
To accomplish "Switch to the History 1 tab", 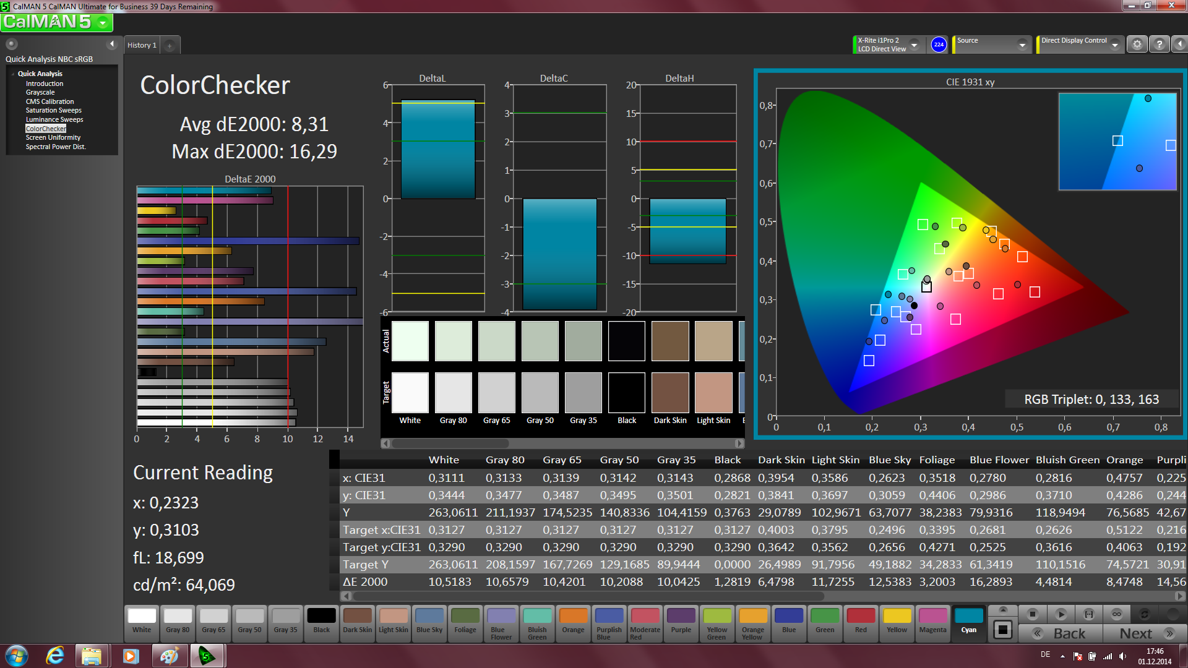I will pos(142,45).
